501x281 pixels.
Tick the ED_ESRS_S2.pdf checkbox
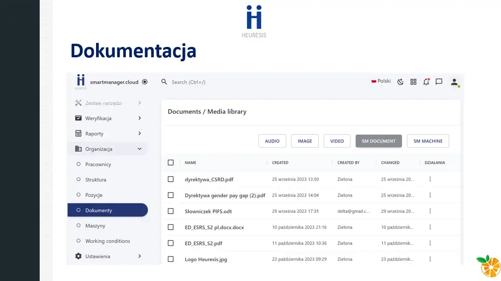point(170,243)
